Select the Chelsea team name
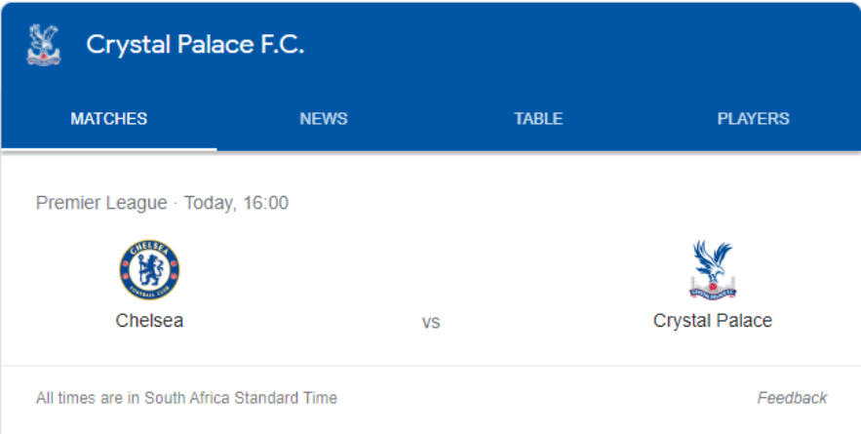 (149, 321)
